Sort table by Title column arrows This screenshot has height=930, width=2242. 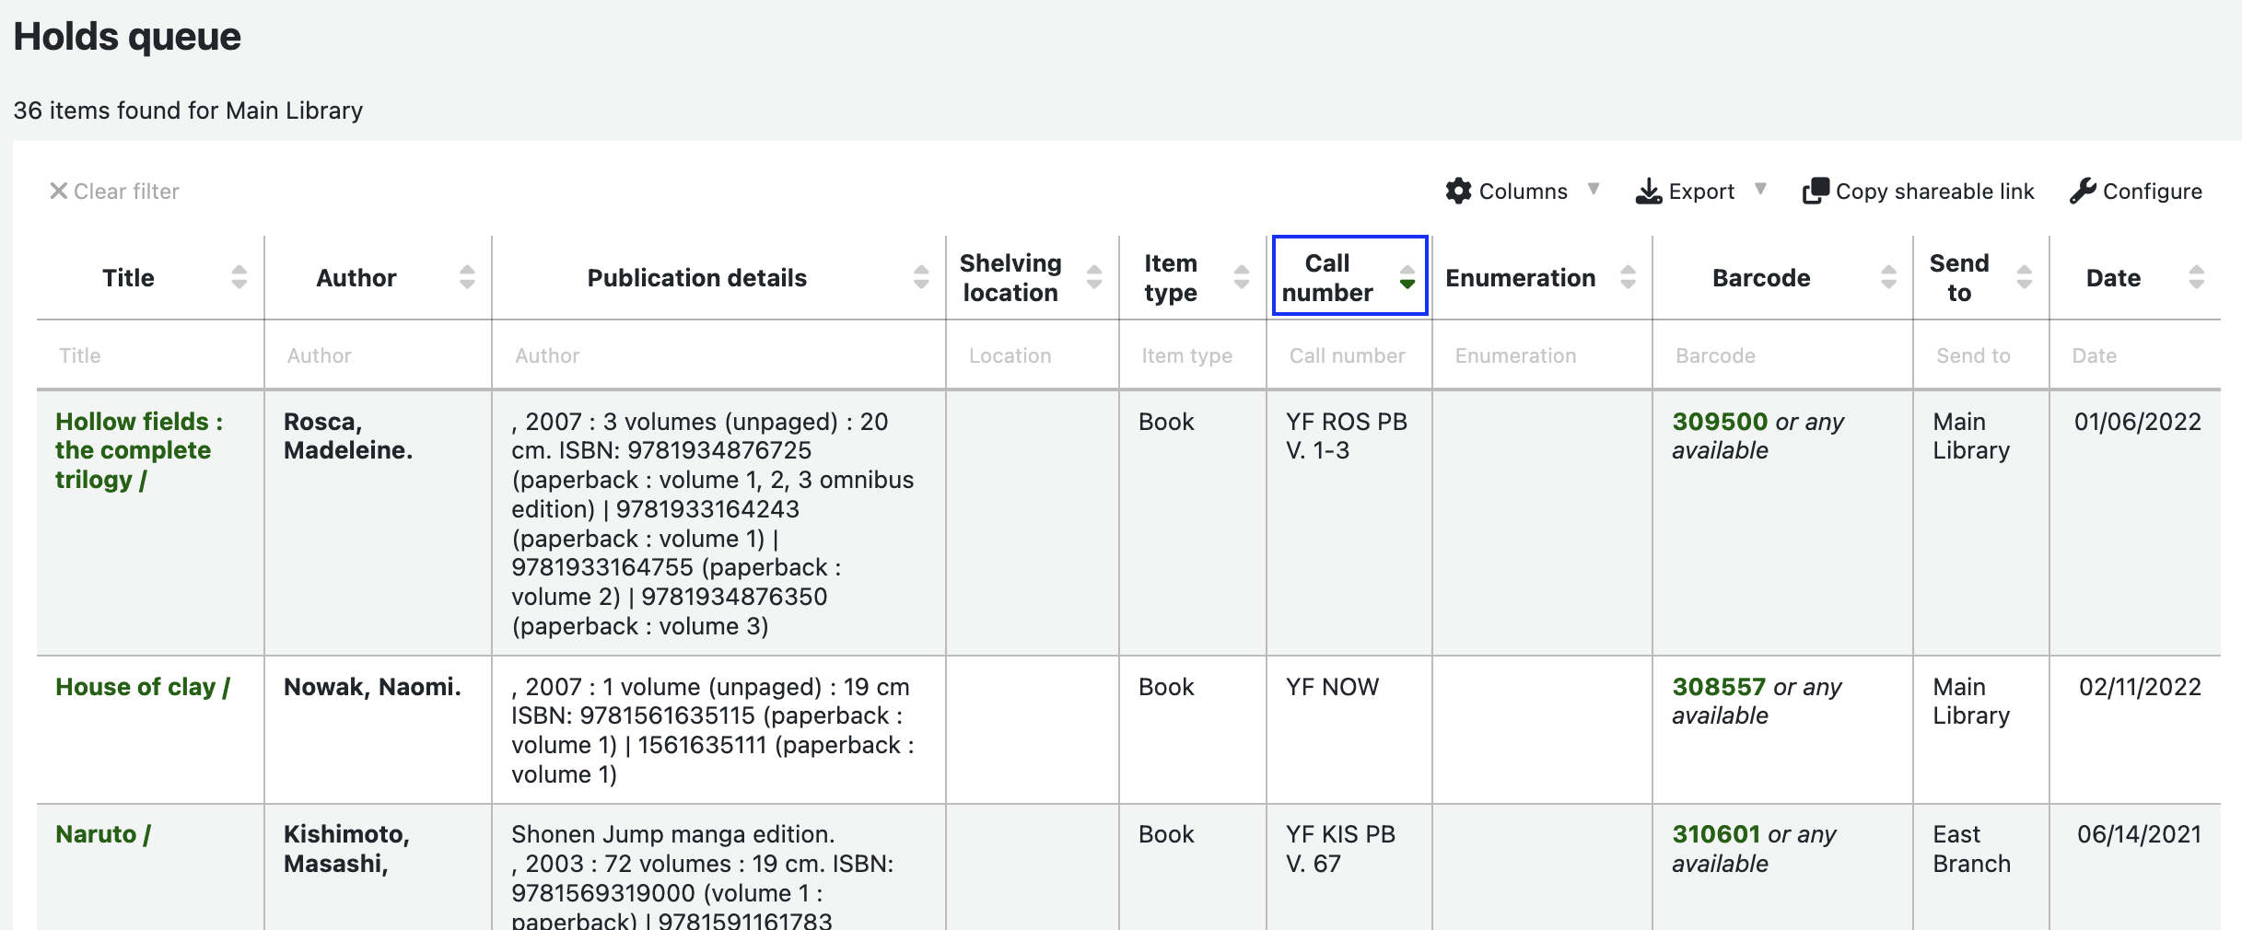(239, 277)
